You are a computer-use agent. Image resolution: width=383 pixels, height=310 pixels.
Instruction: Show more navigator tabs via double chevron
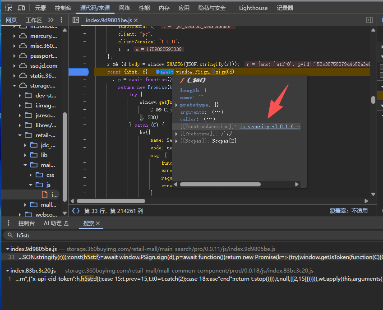pyautogui.click(x=51, y=20)
